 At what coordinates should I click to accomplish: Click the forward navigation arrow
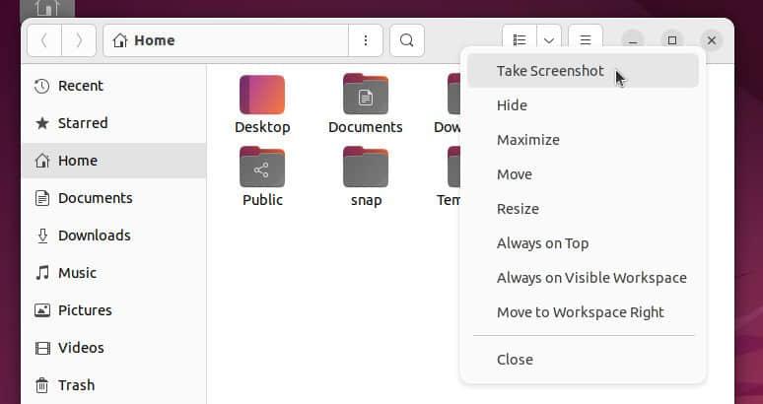78,40
